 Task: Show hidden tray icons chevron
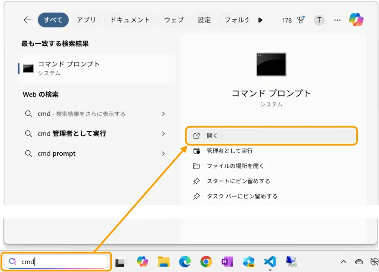point(343,262)
